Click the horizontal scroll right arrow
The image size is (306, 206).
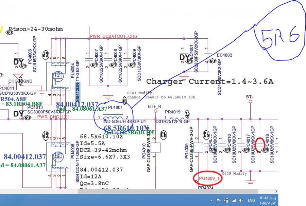tap(276, 191)
